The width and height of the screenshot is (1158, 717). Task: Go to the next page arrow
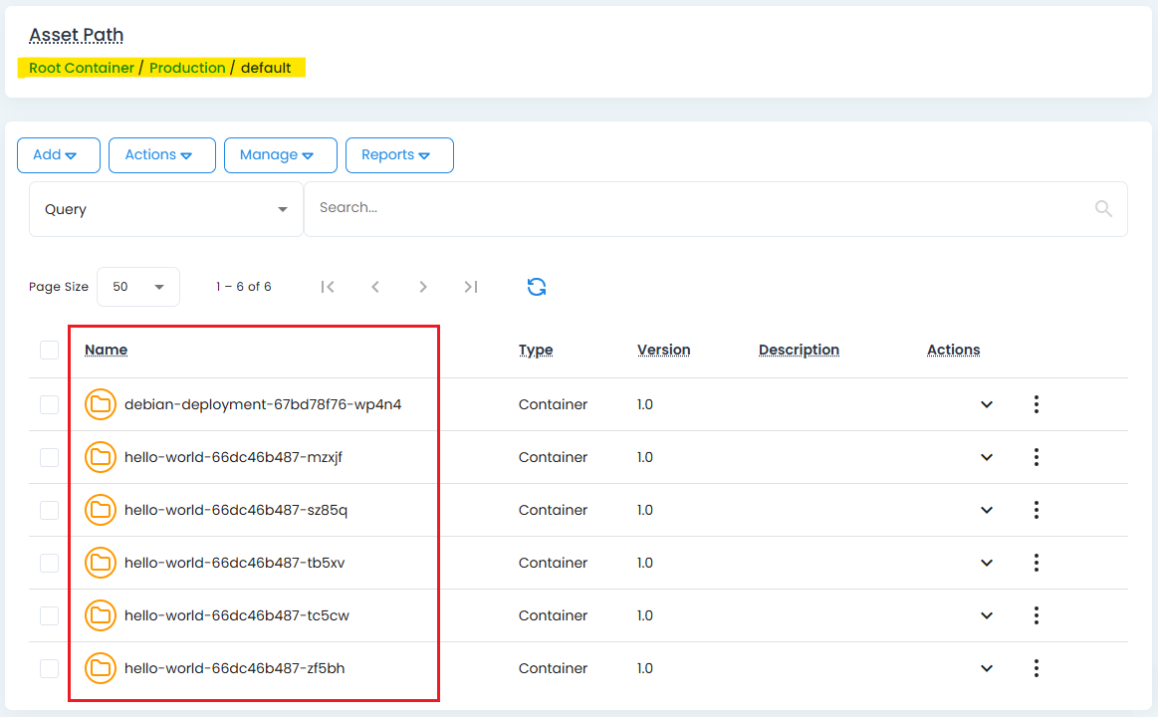point(423,287)
